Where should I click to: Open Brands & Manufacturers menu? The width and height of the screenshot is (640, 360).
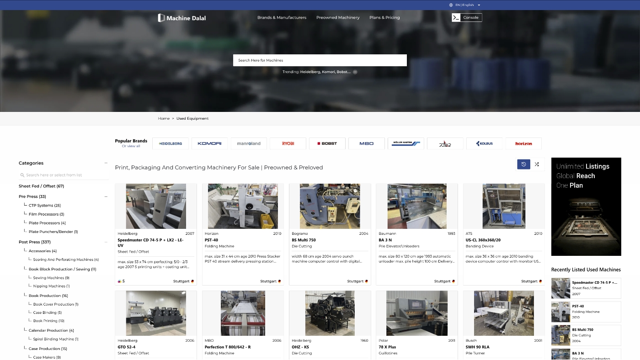pos(282,17)
